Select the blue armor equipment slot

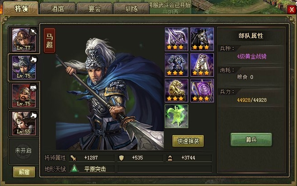tap(176, 65)
